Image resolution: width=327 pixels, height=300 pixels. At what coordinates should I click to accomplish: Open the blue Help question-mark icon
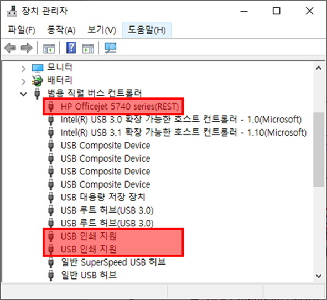coord(71,48)
